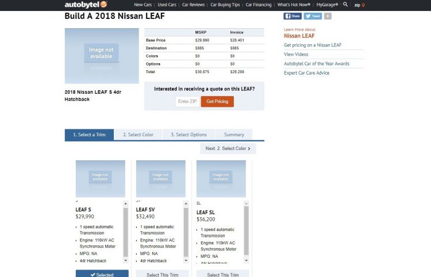Click the Invoice column header
The height and width of the screenshot is (277, 431).
[237, 32]
